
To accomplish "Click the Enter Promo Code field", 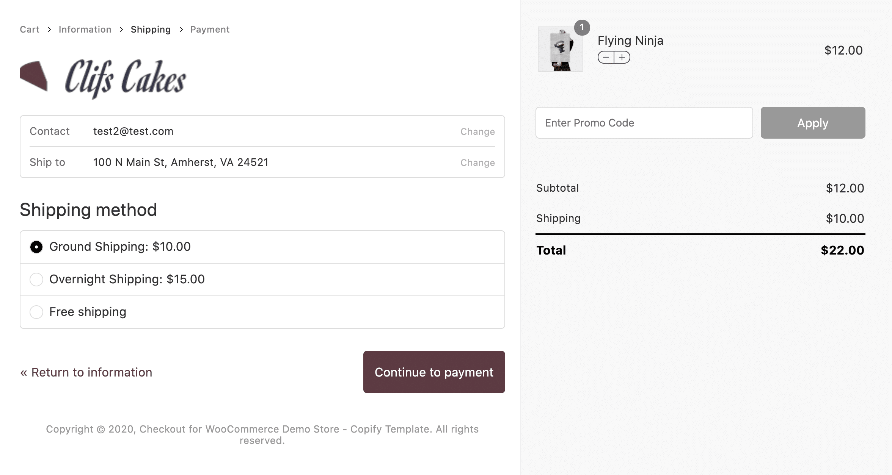I will click(644, 123).
